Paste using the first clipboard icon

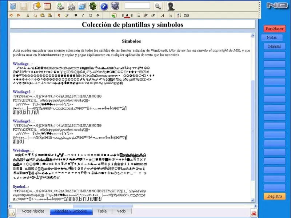42,15
